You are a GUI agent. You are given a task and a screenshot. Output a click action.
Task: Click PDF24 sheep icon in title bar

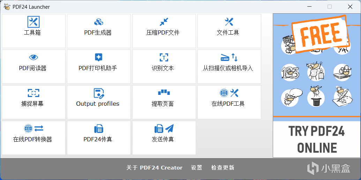tap(7, 7)
